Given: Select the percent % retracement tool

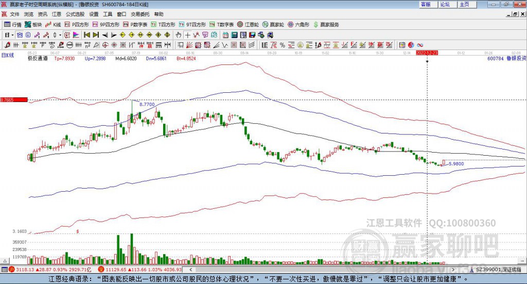Looking at the screenshot, I should pos(283,45).
